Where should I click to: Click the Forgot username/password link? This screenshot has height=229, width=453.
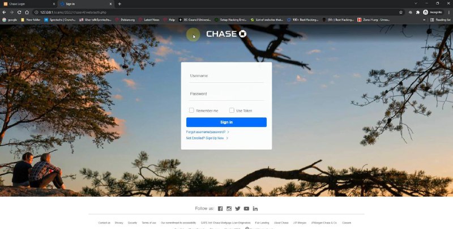206,132
